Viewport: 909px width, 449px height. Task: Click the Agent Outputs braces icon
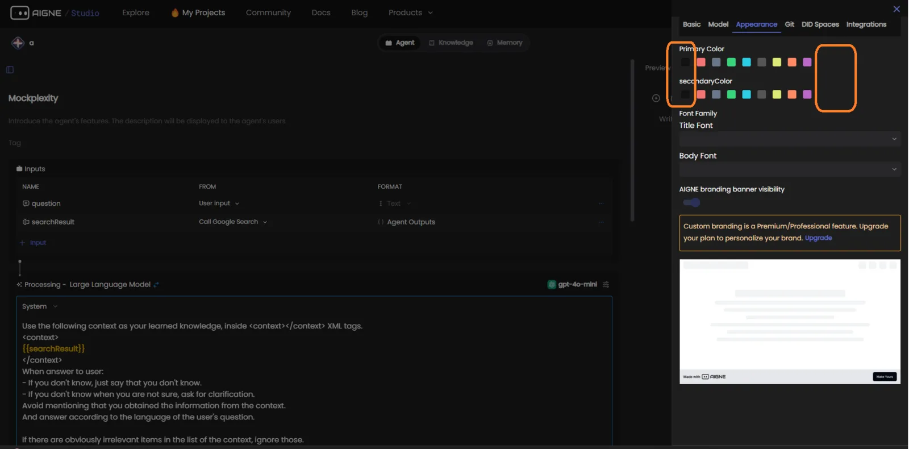pyautogui.click(x=381, y=222)
